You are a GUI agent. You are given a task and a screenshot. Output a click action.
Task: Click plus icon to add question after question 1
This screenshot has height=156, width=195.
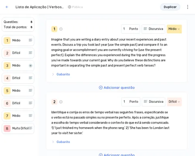coord(101,87)
